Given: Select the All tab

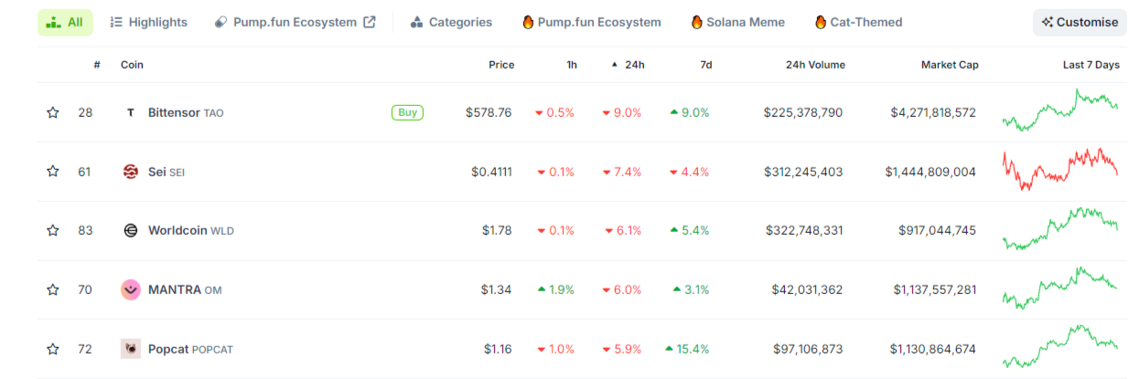Looking at the screenshot, I should (x=65, y=22).
